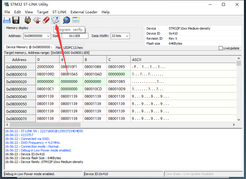Screen dimensions: 246x179
Task: Select row address 0x08000050
Action: (x=20, y=104)
